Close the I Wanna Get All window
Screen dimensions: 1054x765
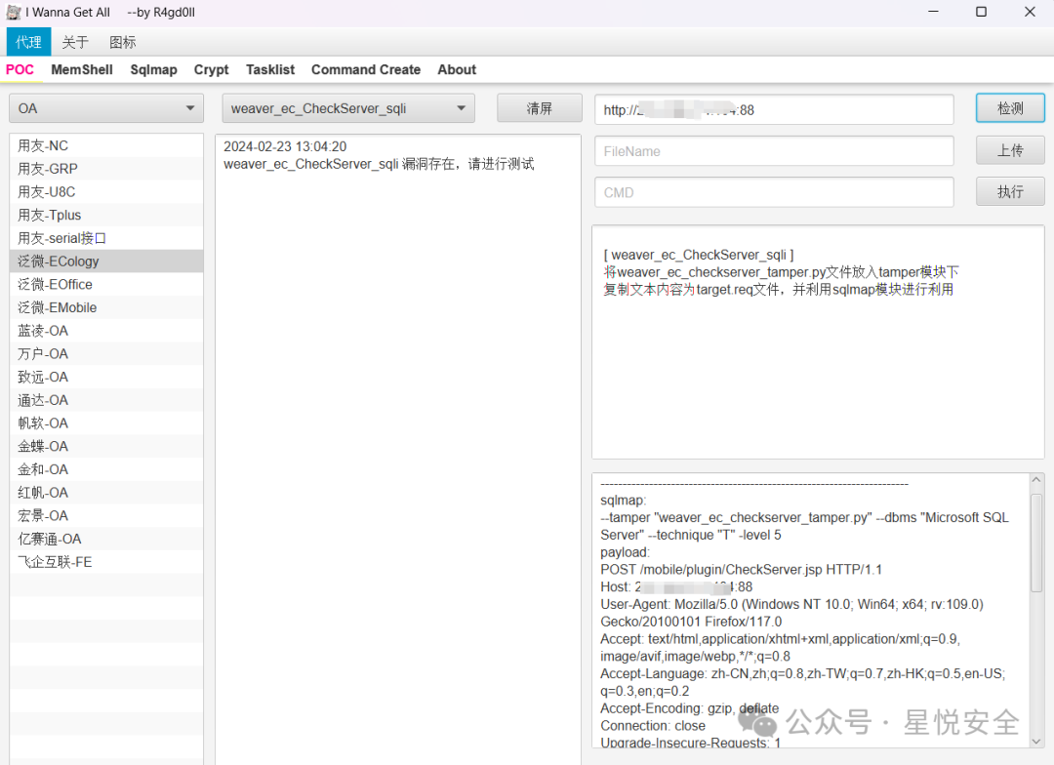click(1030, 12)
